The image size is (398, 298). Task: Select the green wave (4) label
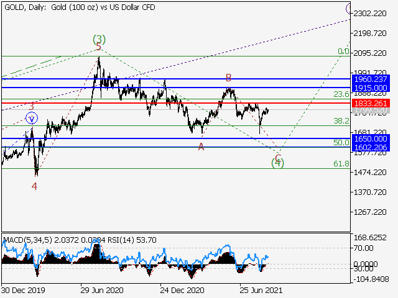point(277,163)
